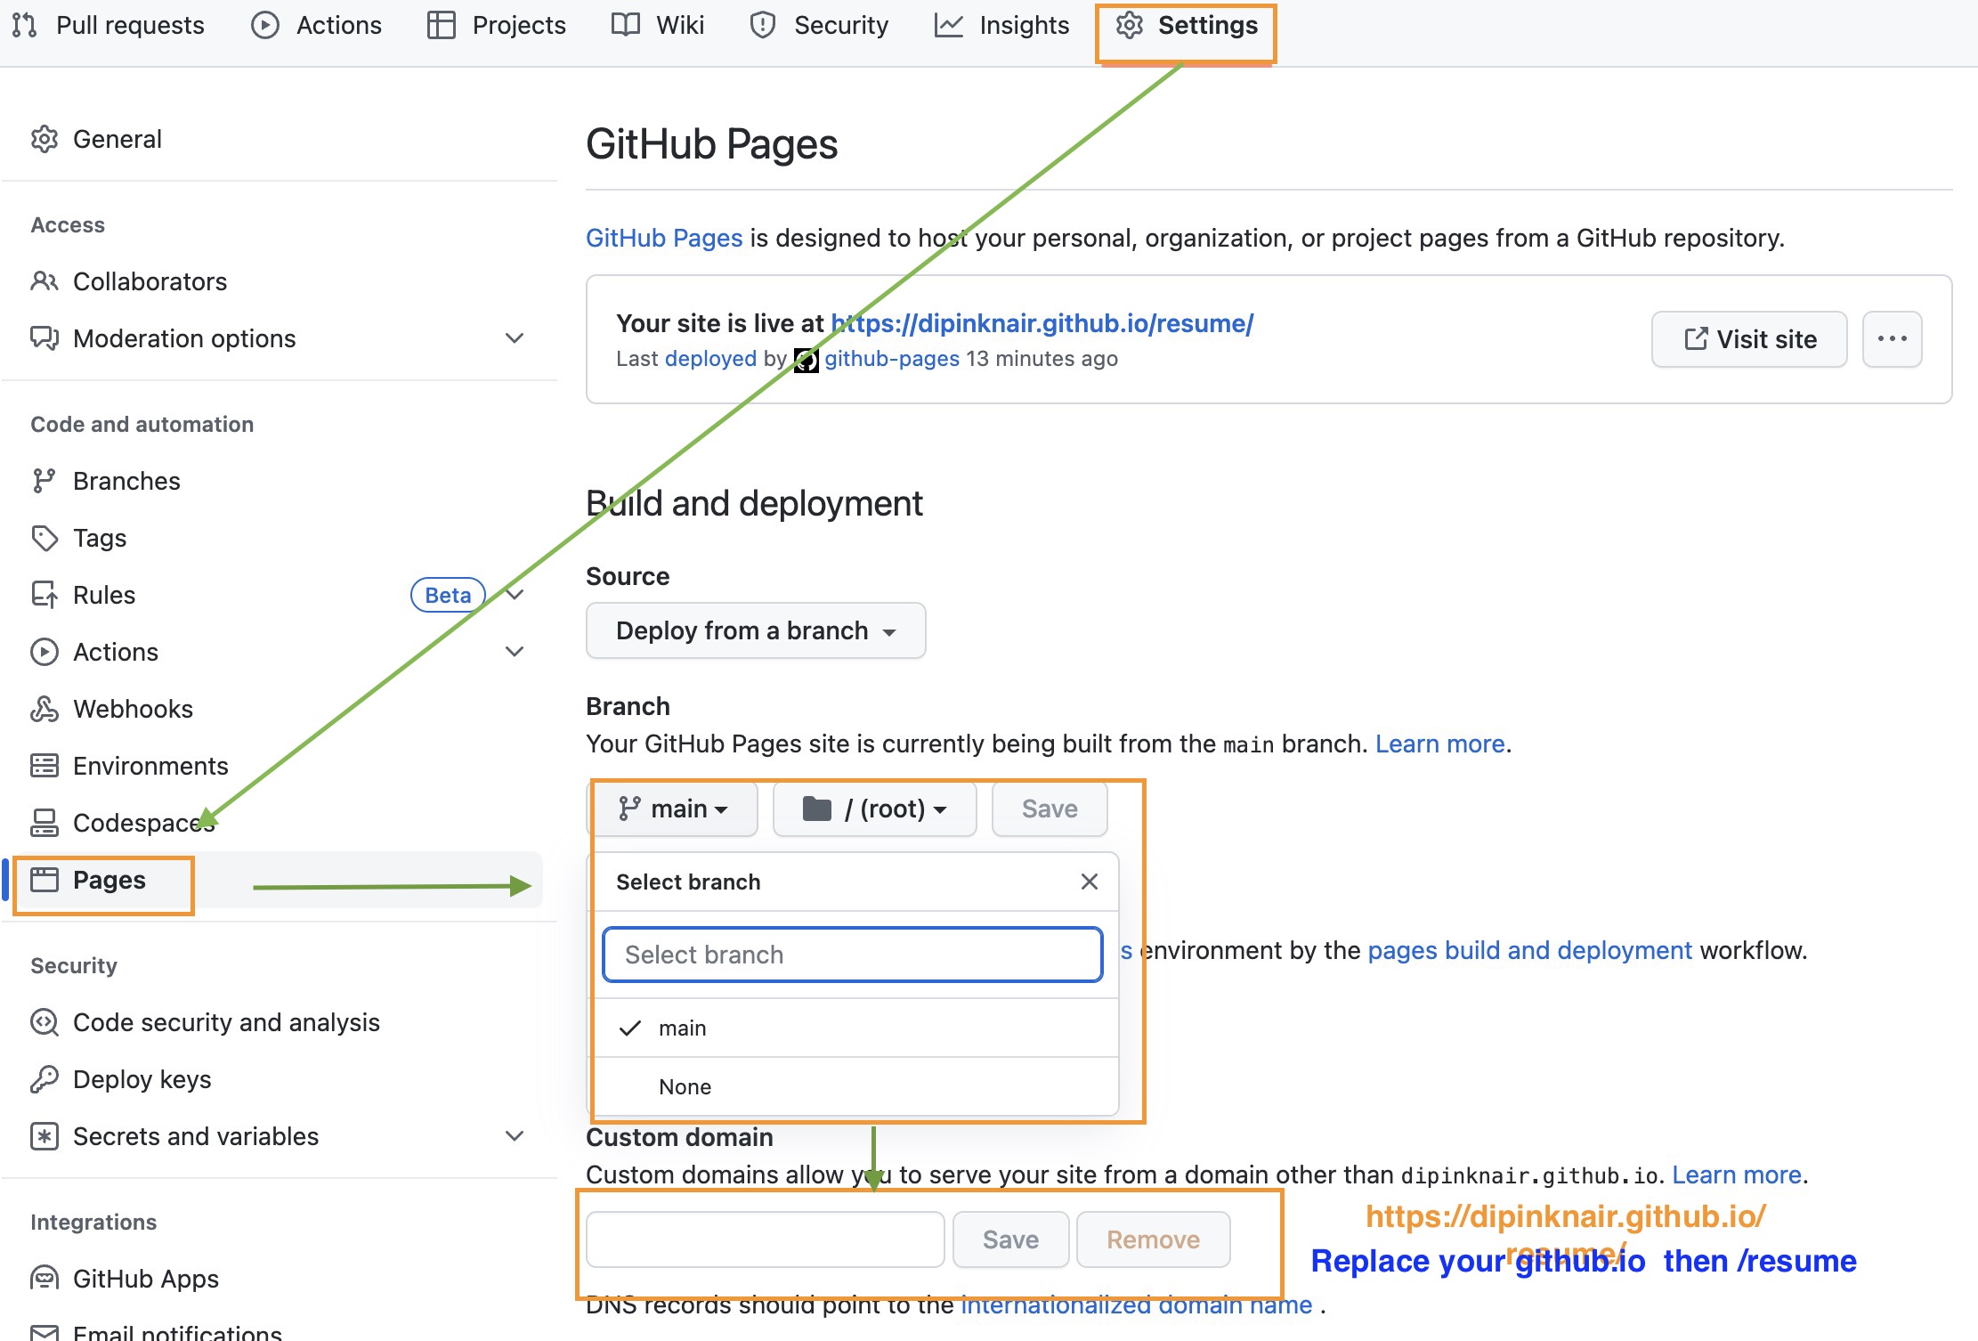This screenshot has height=1341, width=1978.
Task: Open pages build and deployment workflow link
Action: click(1529, 950)
